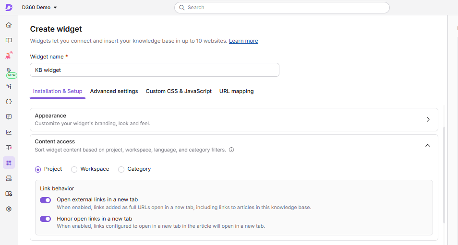Image resolution: width=458 pixels, height=245 pixels.
Task: Switch to Advanced settings tab
Action: pyautogui.click(x=114, y=91)
